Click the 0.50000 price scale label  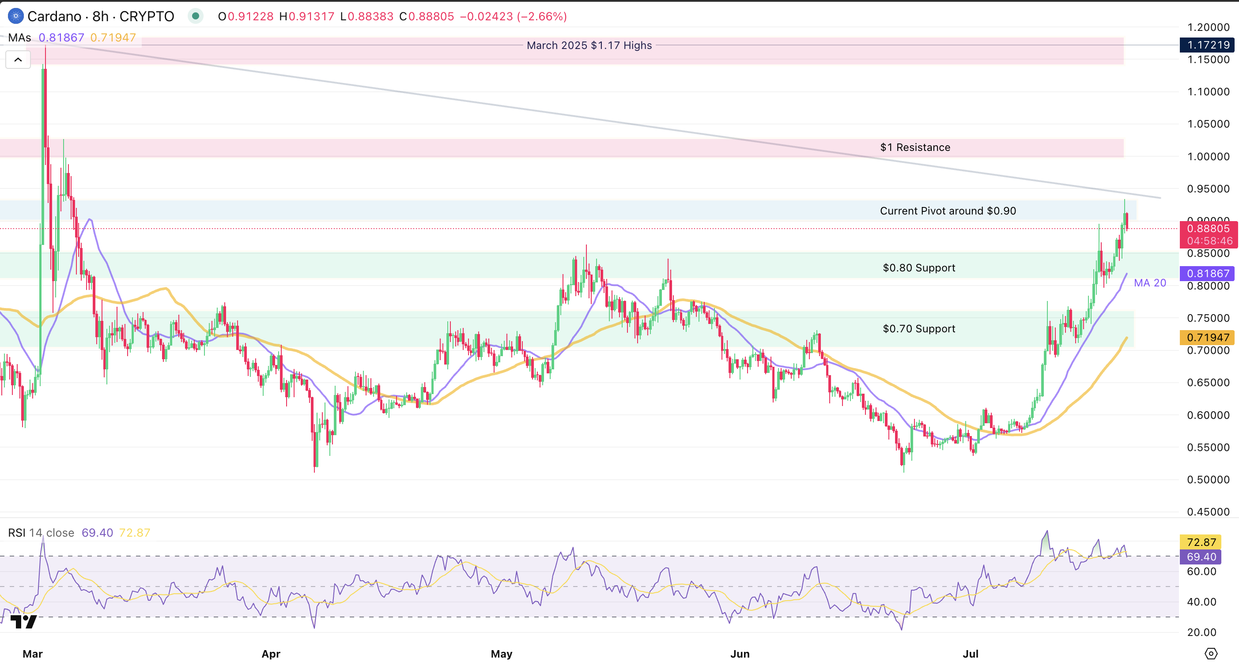point(1208,479)
